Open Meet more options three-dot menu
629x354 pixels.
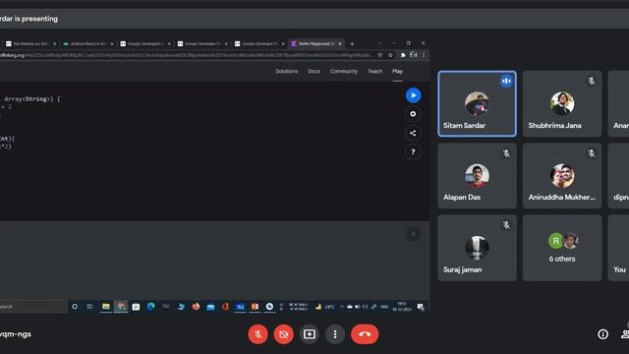coord(335,334)
